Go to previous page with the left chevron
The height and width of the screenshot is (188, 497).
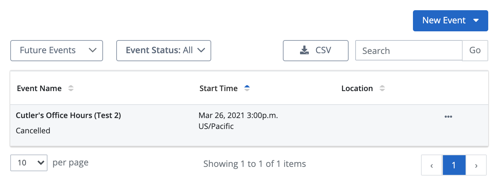[432, 165]
